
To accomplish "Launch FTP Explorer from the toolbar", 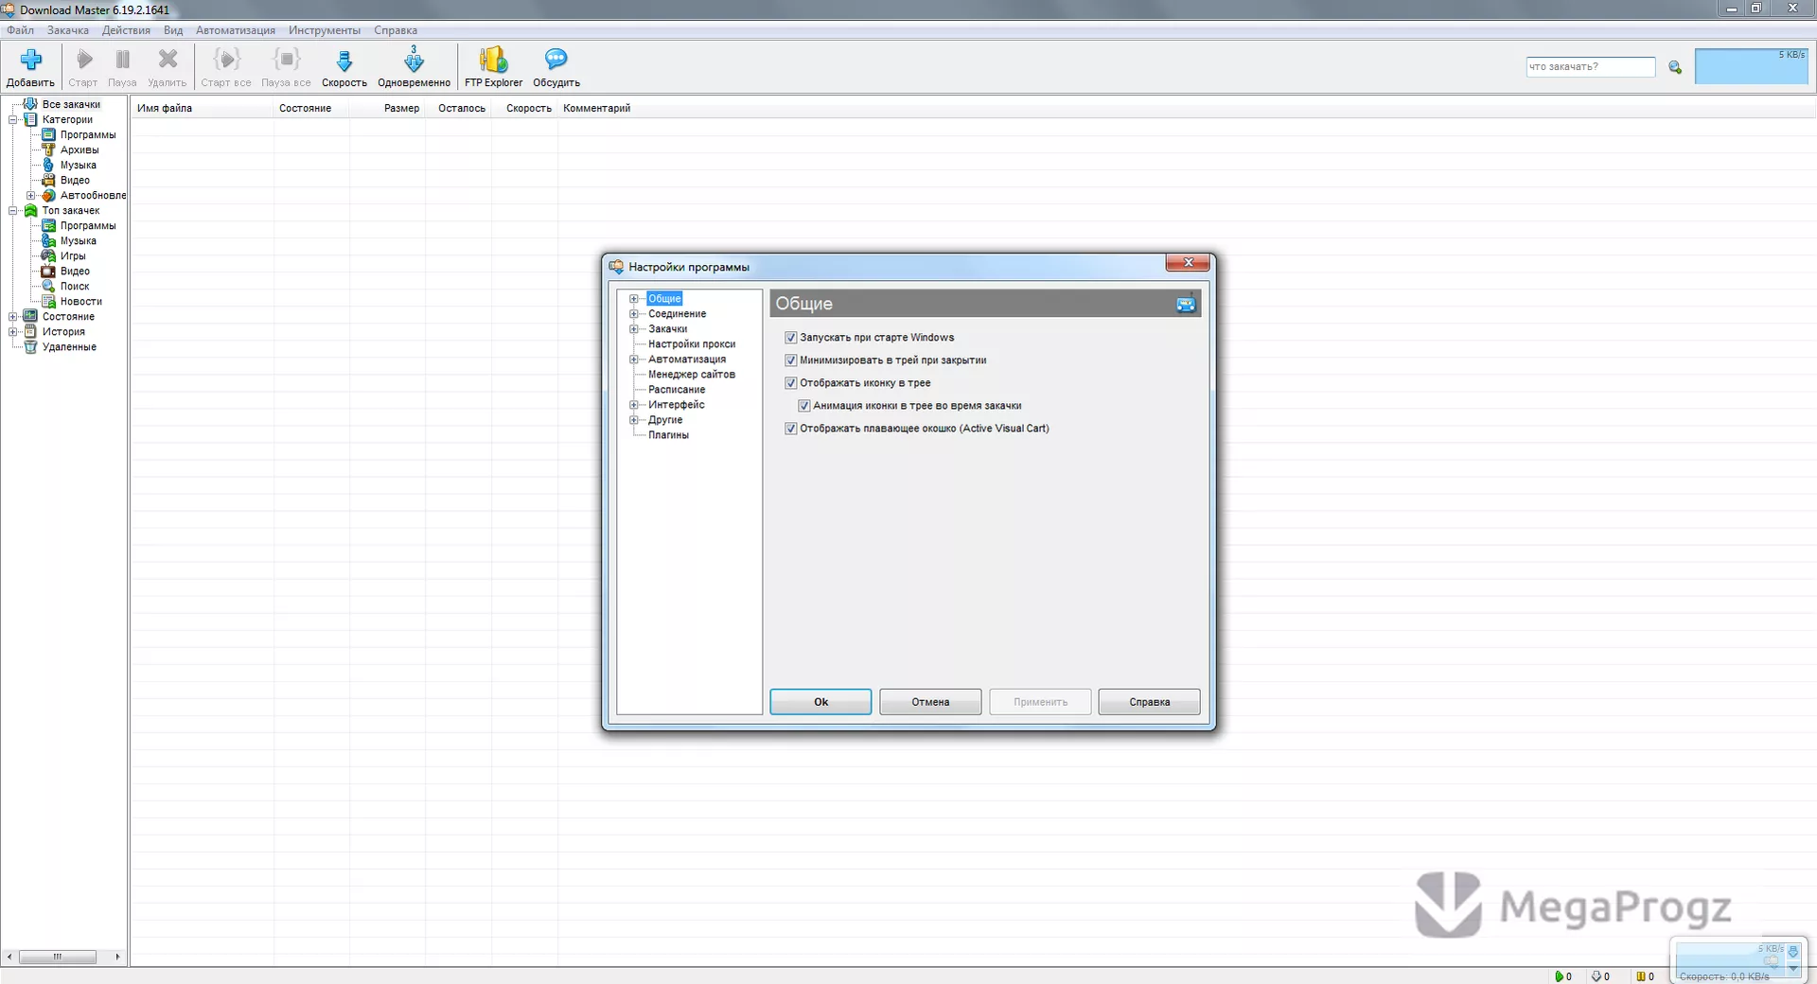I will (493, 60).
